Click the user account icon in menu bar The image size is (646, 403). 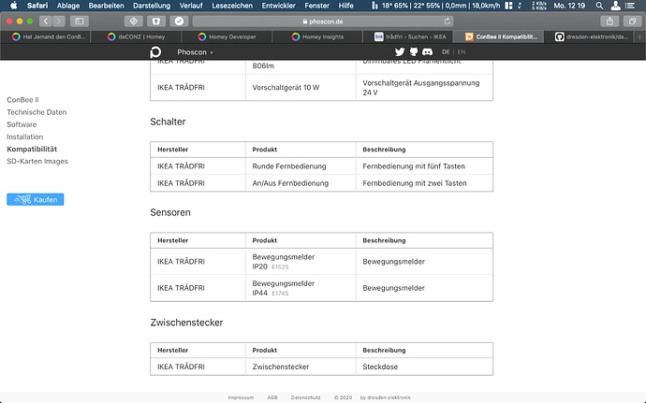tap(615, 6)
